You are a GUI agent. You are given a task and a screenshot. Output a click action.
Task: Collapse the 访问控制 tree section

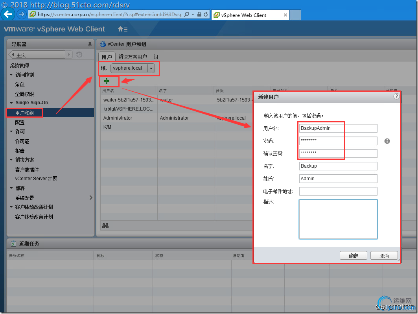[x=11, y=75]
